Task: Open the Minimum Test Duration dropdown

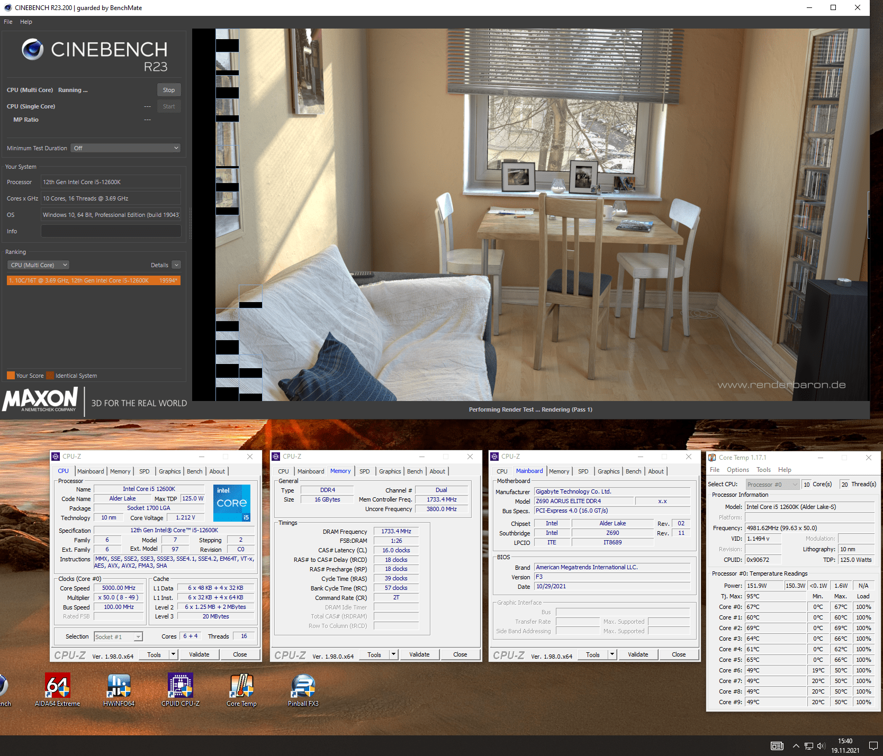Action: coord(127,148)
